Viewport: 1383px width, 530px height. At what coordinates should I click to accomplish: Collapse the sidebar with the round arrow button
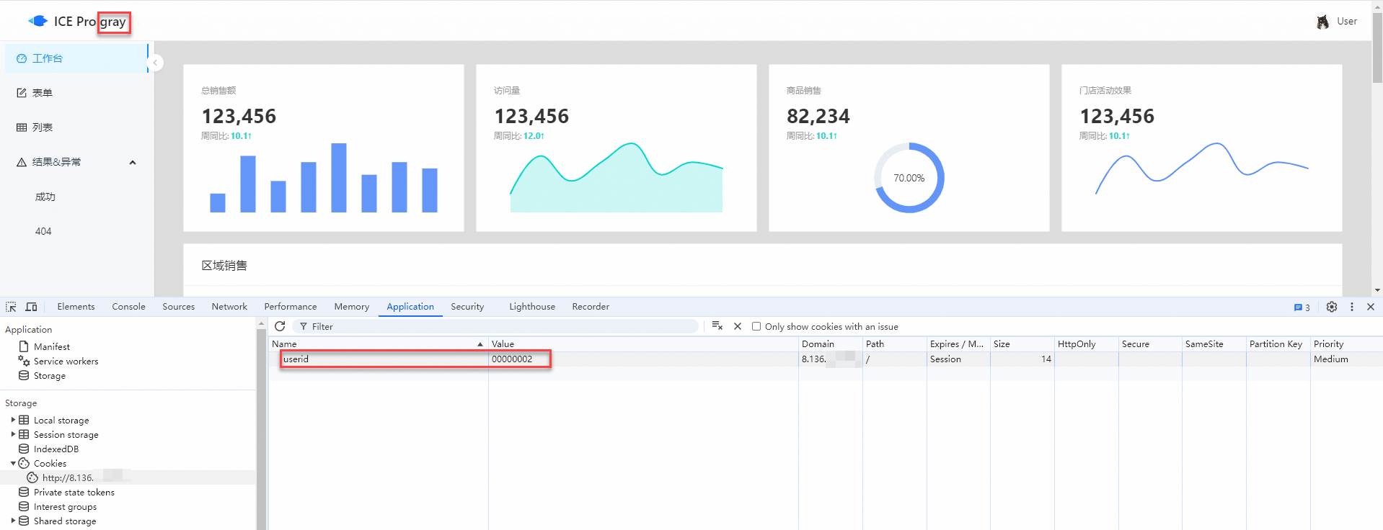155,63
